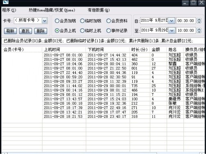
Task: Click the 时长(分) column header
Action: tap(140, 50)
